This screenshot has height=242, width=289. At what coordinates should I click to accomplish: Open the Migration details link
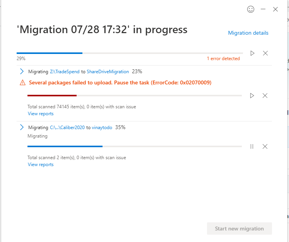pos(248,33)
